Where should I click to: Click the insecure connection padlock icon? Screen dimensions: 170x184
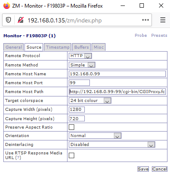click(x=21, y=20)
